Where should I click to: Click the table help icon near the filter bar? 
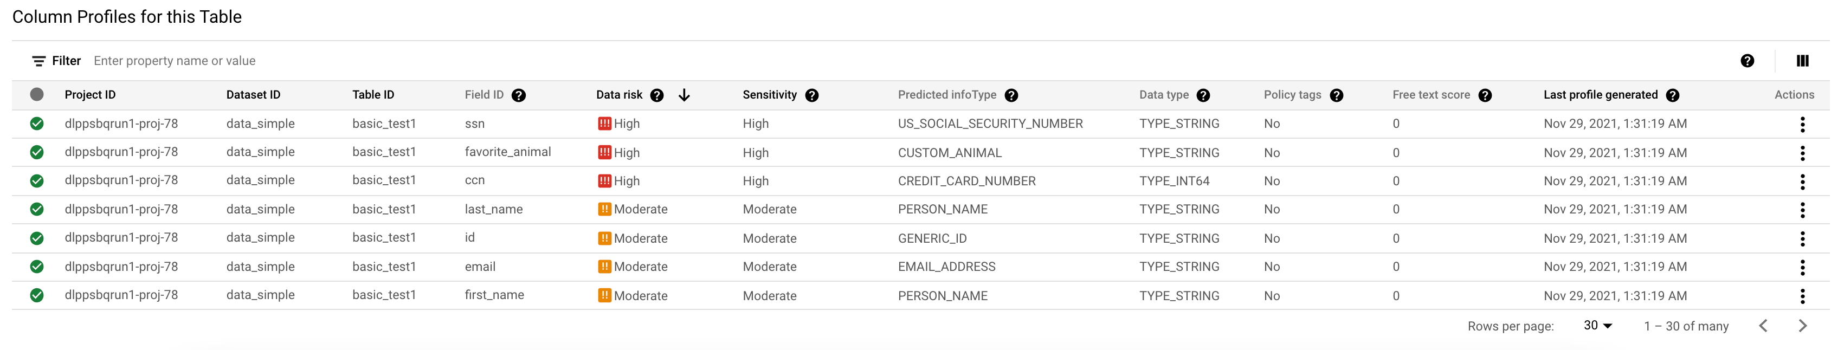point(1746,61)
